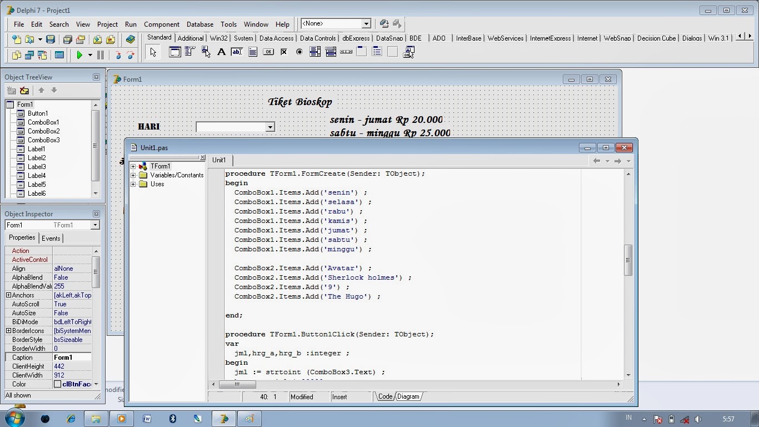Select the PopupMenu palette component
The width and height of the screenshot is (759, 427).
point(206,52)
